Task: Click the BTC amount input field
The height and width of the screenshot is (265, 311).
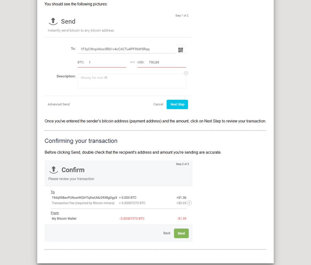Action: (x=102, y=62)
